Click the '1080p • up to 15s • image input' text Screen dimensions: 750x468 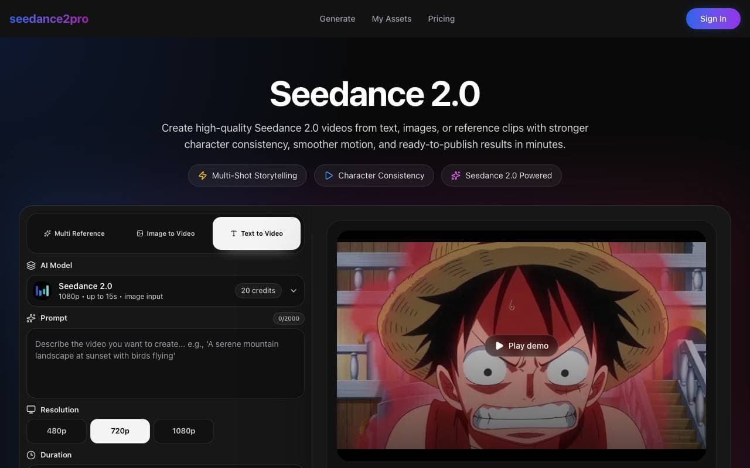pos(111,297)
